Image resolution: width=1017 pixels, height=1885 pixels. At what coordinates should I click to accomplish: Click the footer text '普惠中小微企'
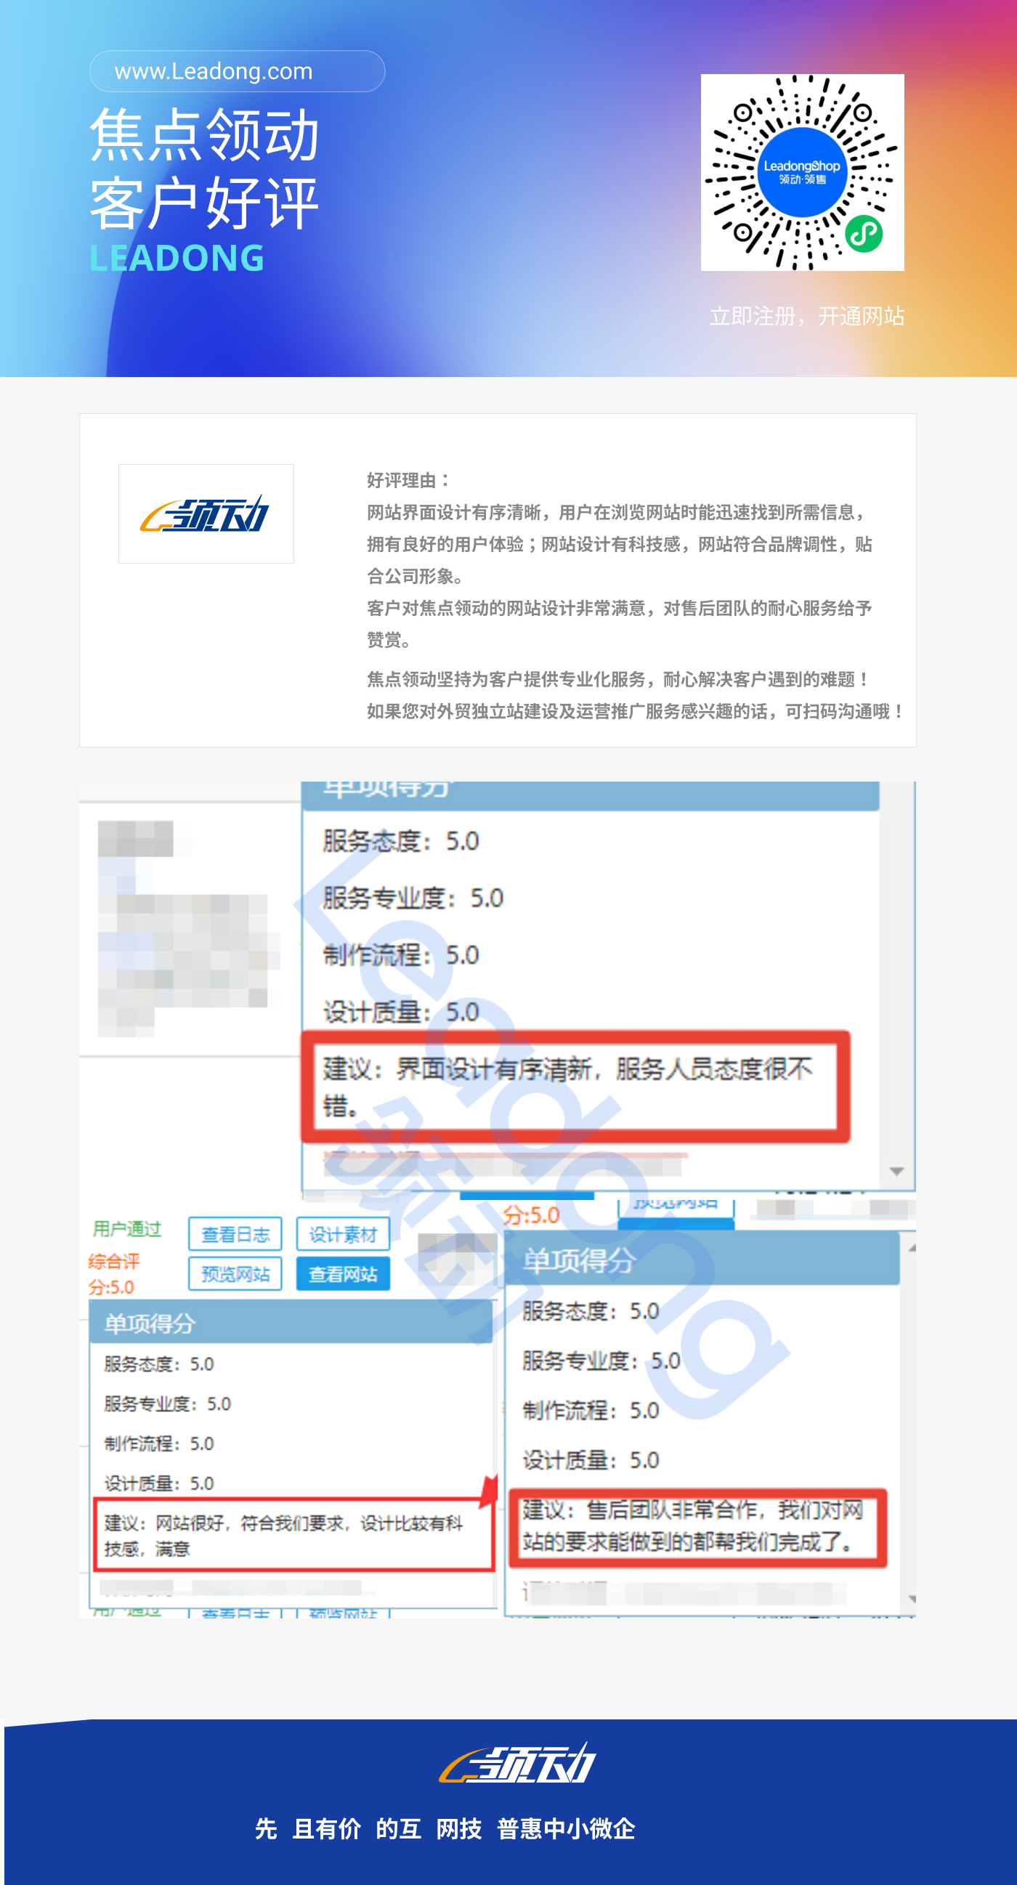567,1828
